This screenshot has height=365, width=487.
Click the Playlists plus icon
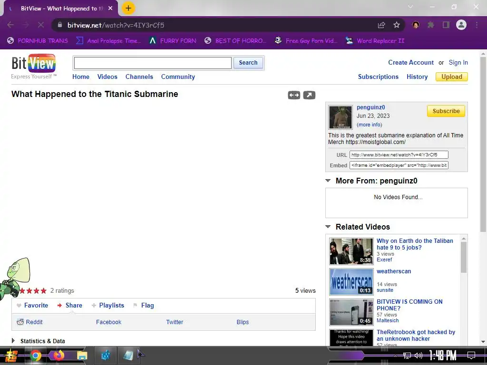point(94,306)
